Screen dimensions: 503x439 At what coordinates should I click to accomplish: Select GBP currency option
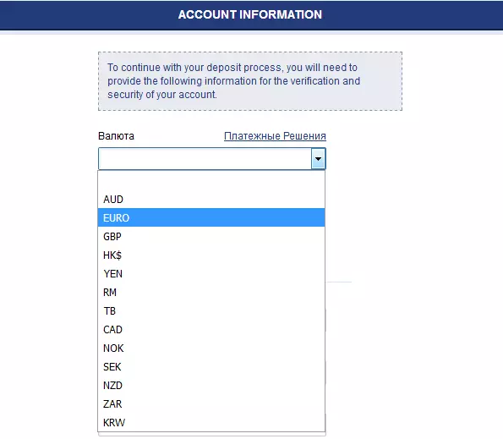coord(211,237)
